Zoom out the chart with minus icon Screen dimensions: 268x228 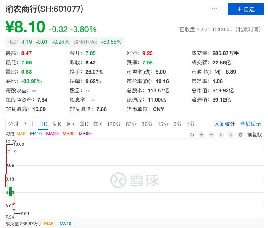211,135
